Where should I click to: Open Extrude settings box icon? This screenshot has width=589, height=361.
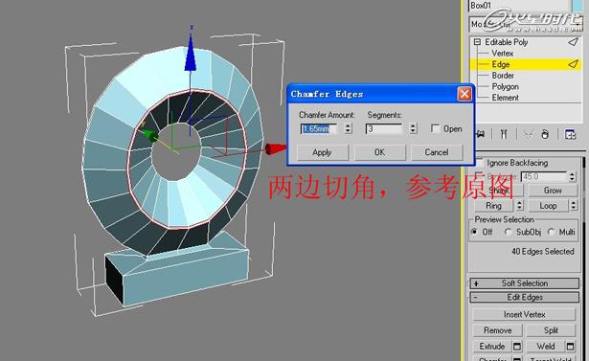[x=517, y=346]
